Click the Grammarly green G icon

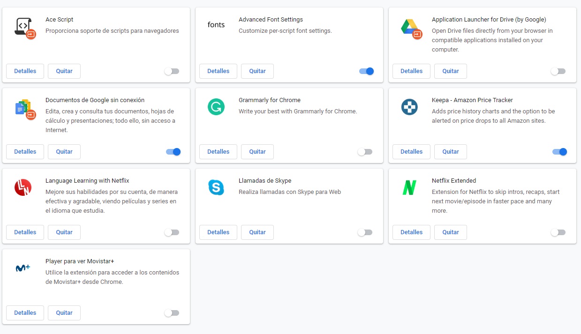click(216, 107)
